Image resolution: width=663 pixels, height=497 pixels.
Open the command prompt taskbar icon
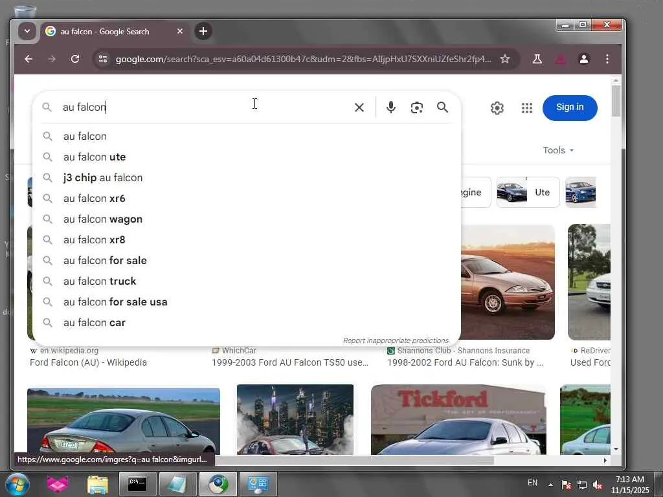(138, 484)
